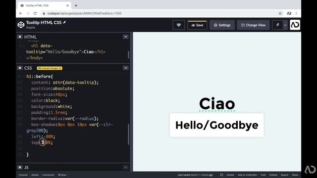Click the h1::before selector line
Screen dimensions: 317x178
[x=40, y=77]
